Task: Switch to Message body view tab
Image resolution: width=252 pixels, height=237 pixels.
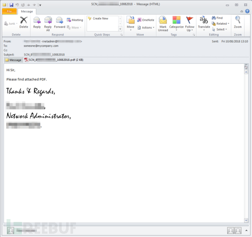Action: pyautogui.click(x=14, y=60)
